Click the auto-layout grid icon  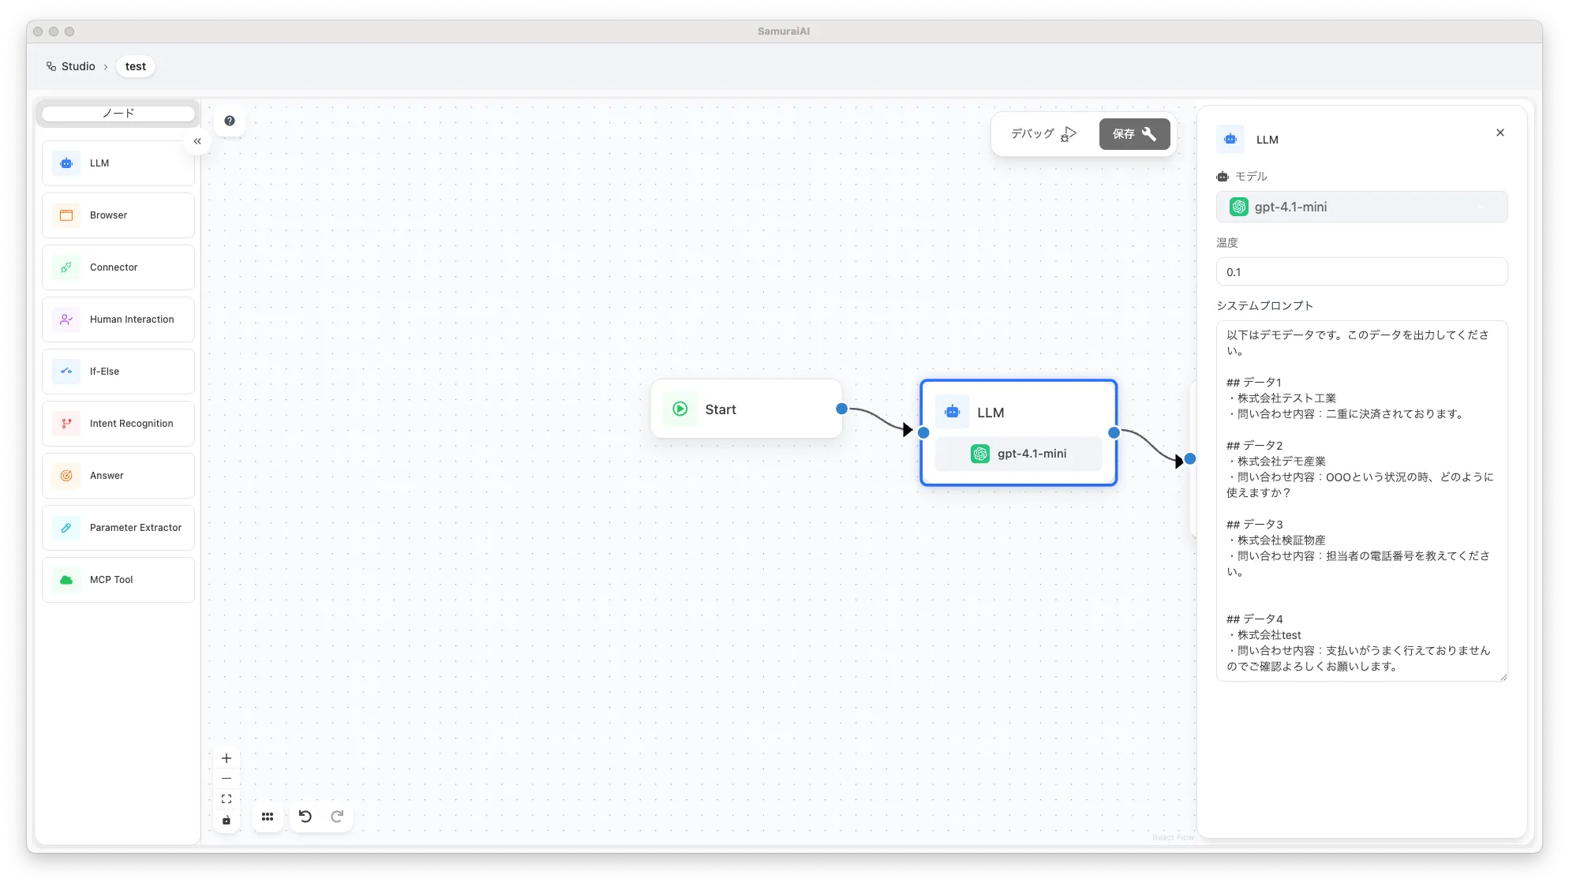tap(268, 817)
